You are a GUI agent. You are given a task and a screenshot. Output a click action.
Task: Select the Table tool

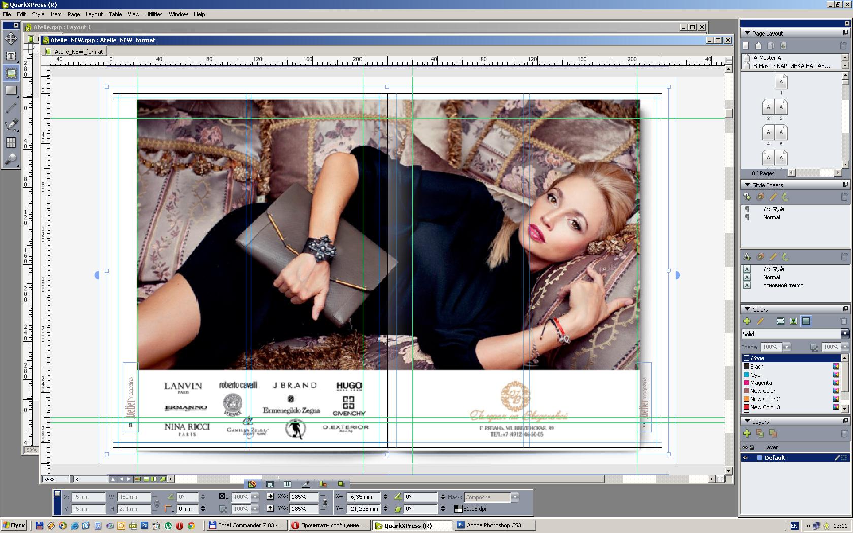click(11, 142)
